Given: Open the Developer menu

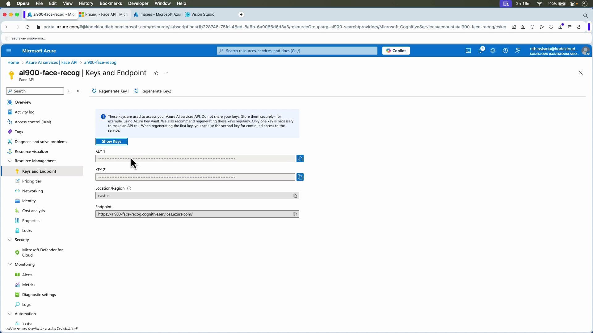Looking at the screenshot, I should tap(138, 3).
